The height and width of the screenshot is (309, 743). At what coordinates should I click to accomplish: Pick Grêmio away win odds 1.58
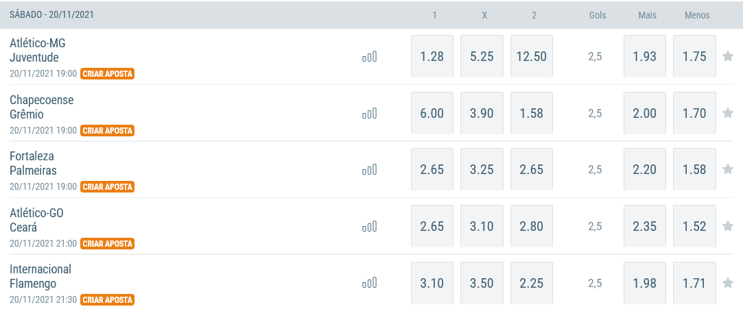(532, 113)
